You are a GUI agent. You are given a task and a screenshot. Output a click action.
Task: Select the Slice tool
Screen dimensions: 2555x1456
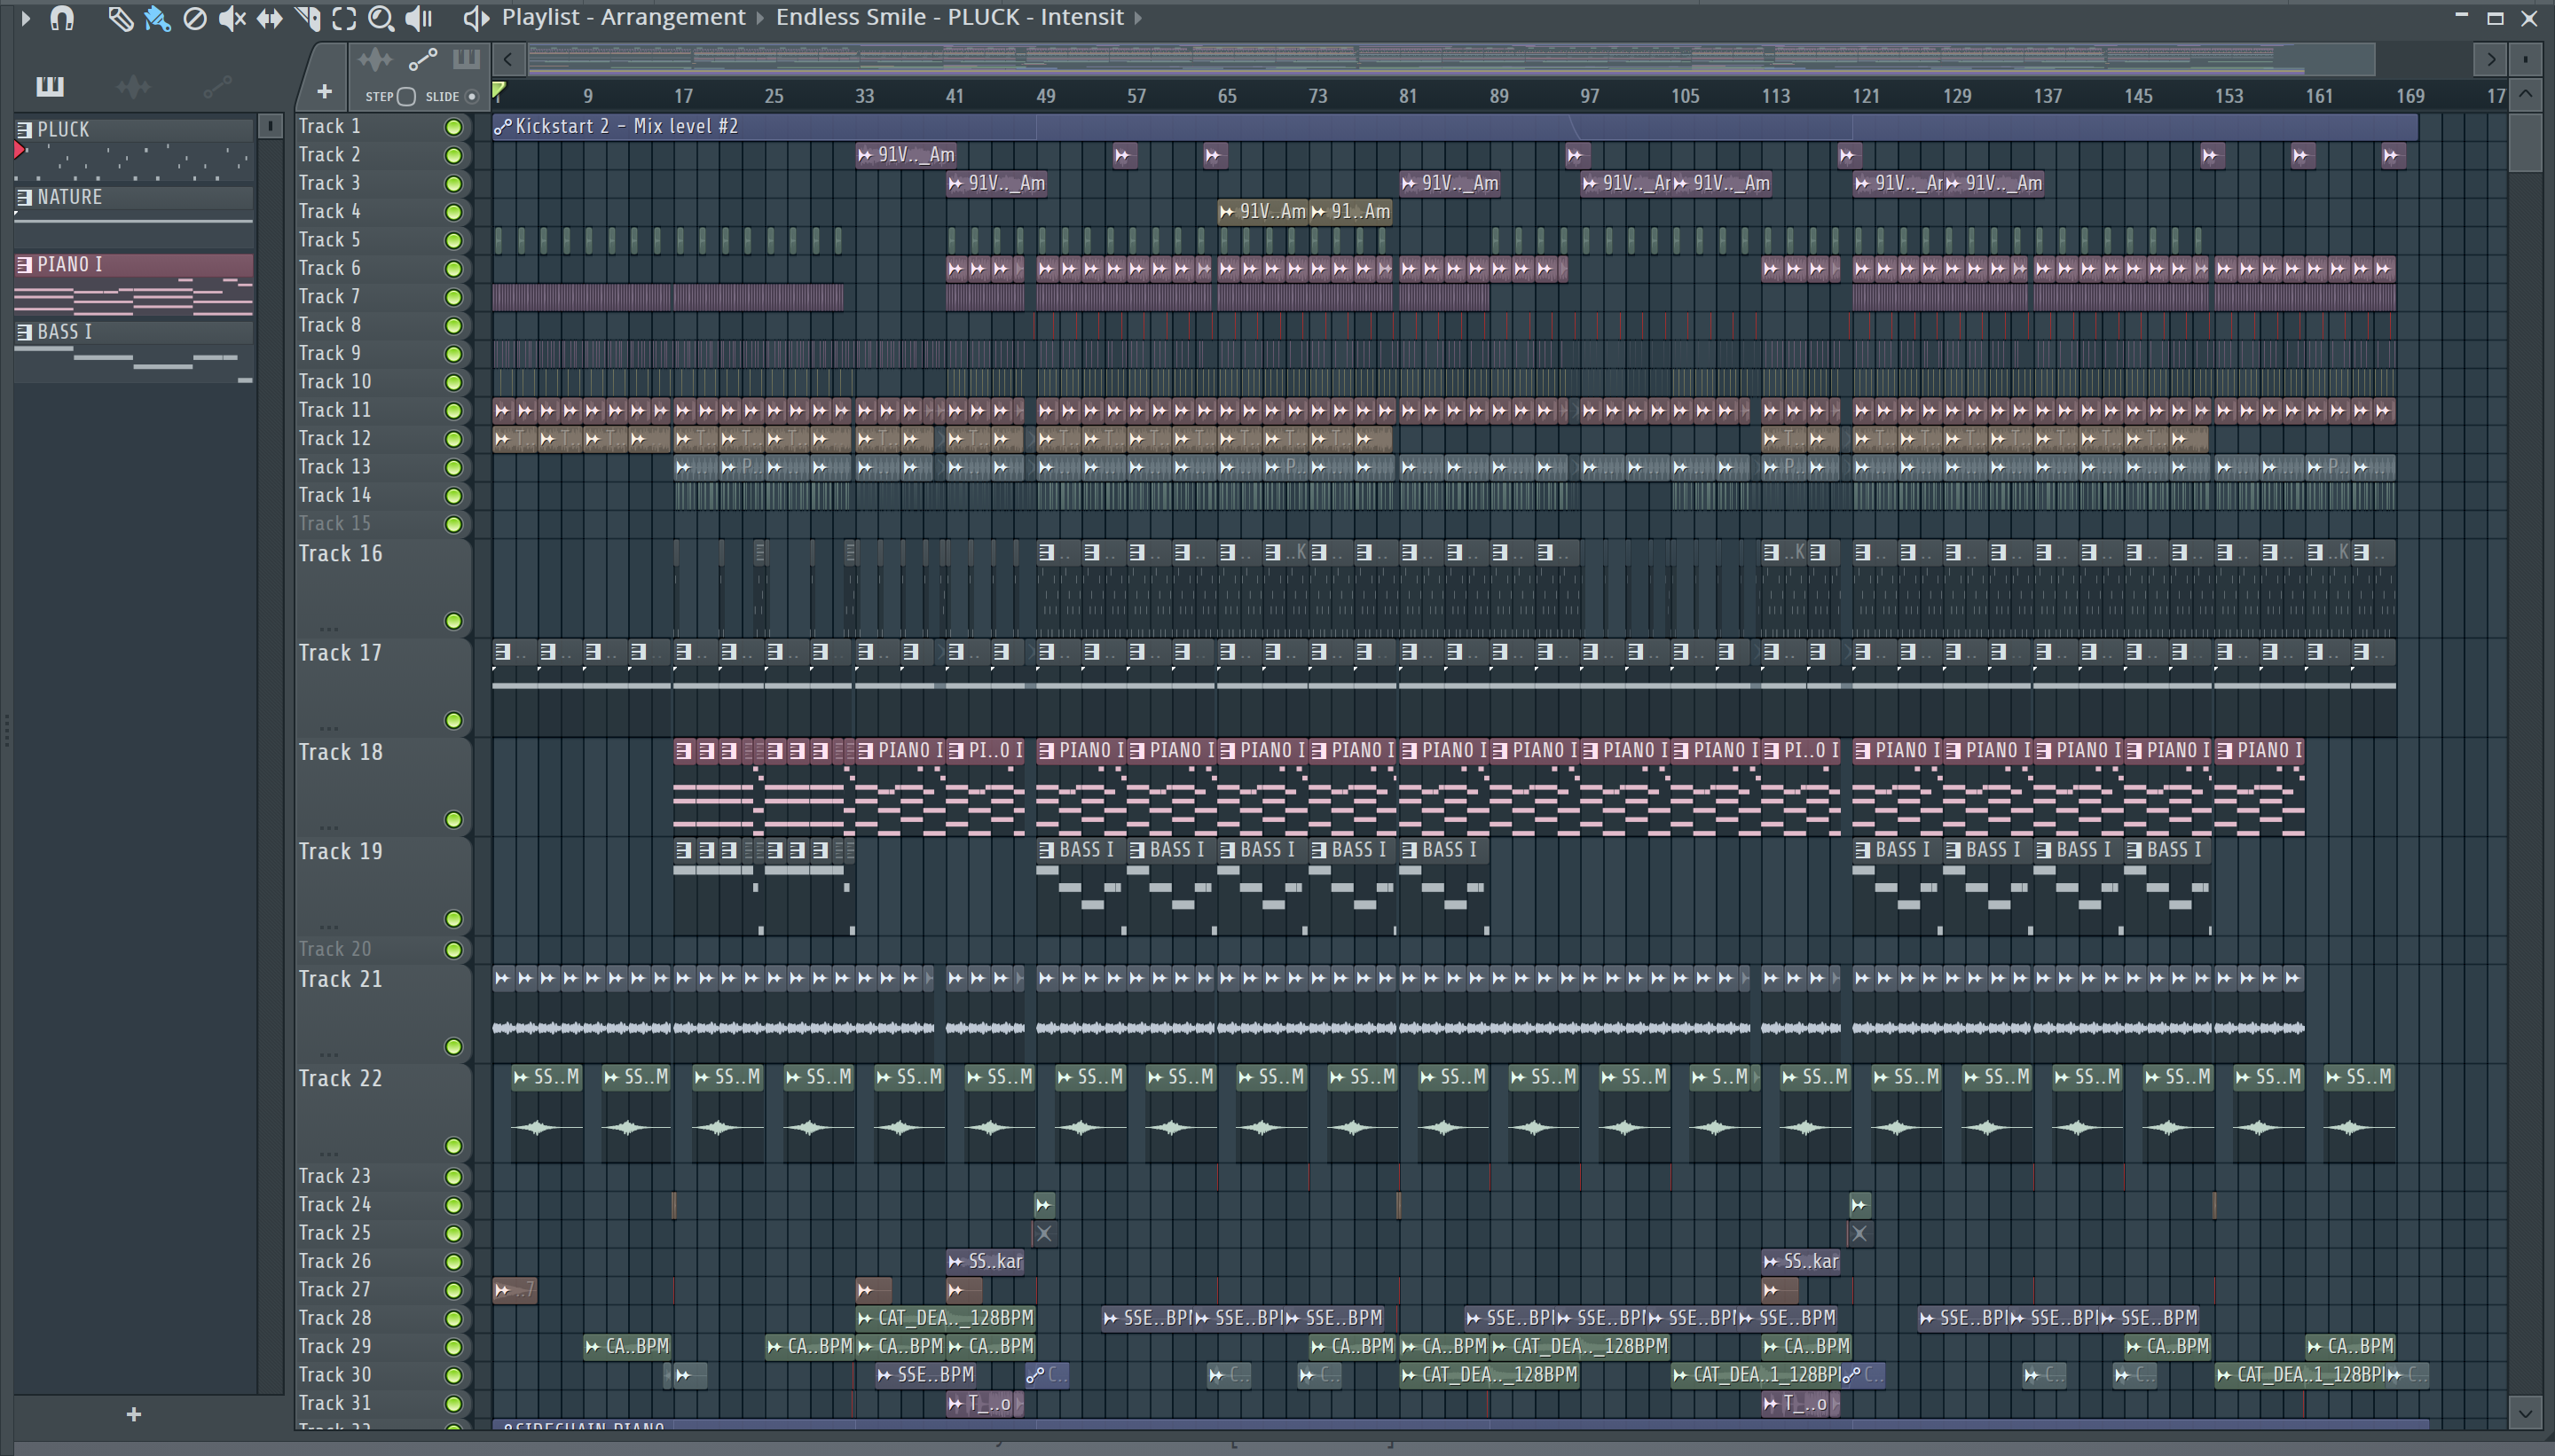pos(307,18)
